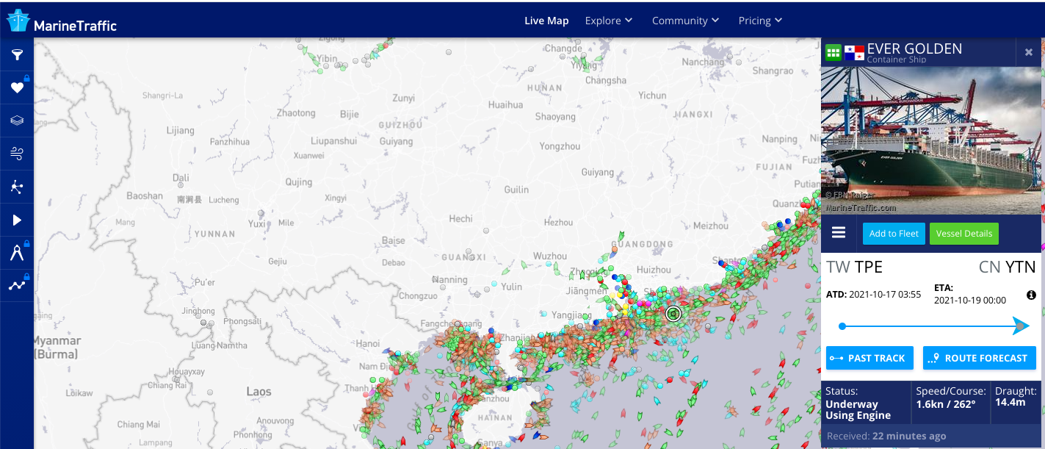Click the Panama flag icon
This screenshot has width=1045, height=449.
[x=854, y=52]
